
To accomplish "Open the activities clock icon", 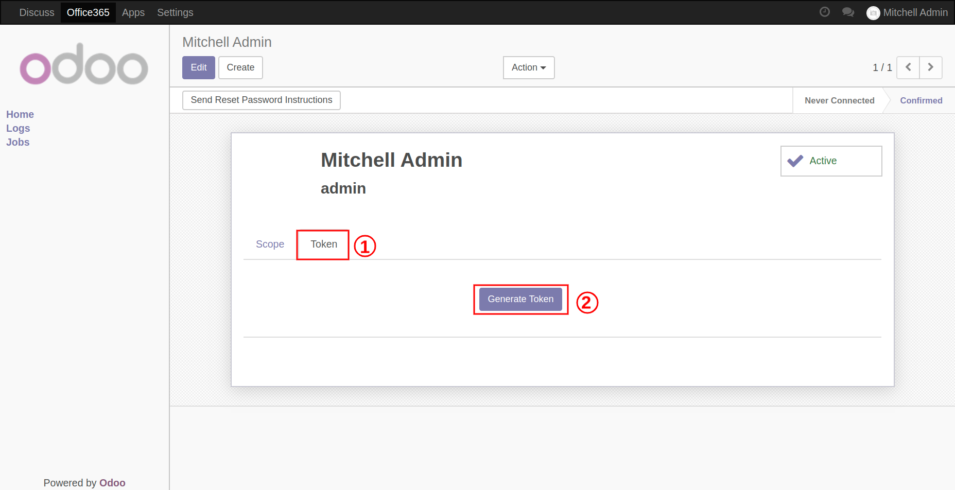I will tap(824, 12).
